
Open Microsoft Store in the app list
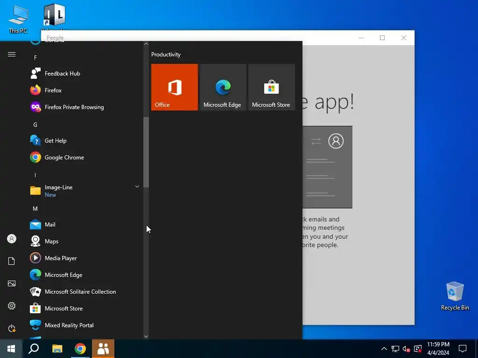(x=85, y=309)
